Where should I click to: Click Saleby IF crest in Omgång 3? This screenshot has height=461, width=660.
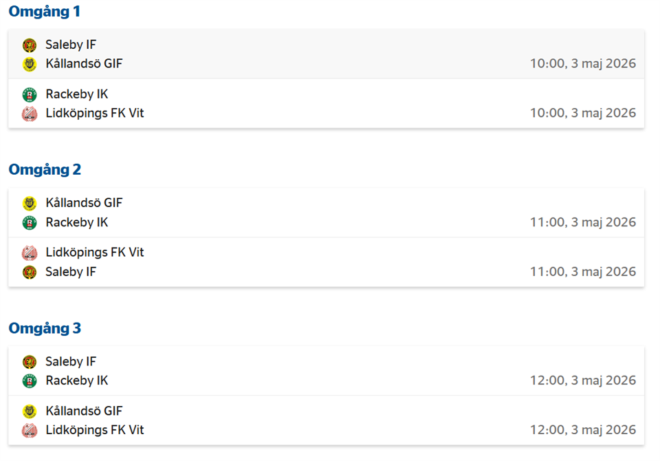pos(30,361)
